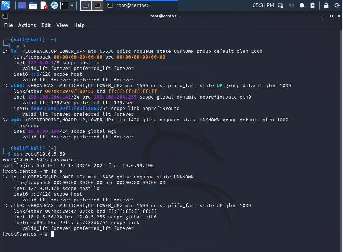Screen dimensions: 343x252
Task: Minimize the terminal window
Action: (324, 16)
